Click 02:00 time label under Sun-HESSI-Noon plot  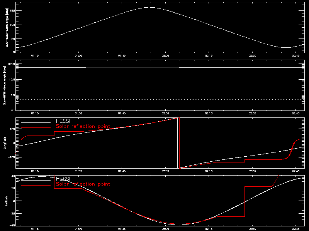tap(165, 113)
